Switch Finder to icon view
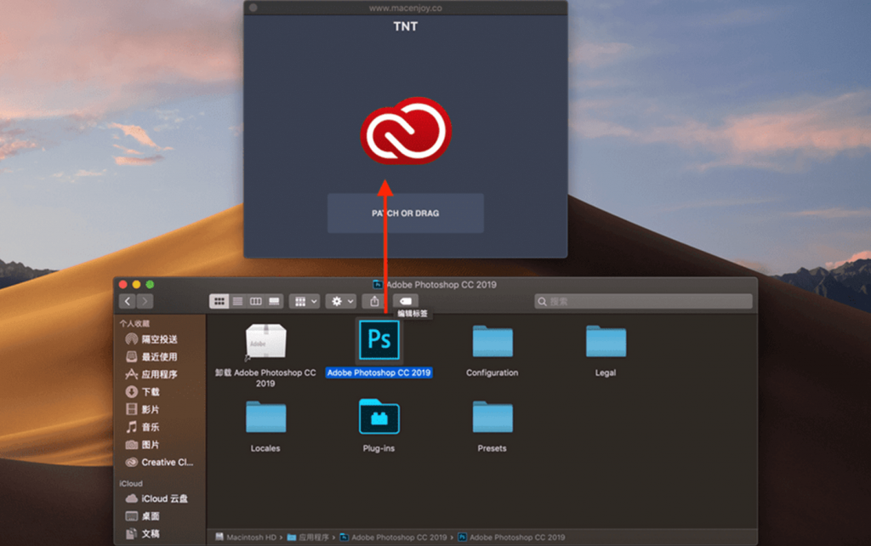 coord(219,301)
